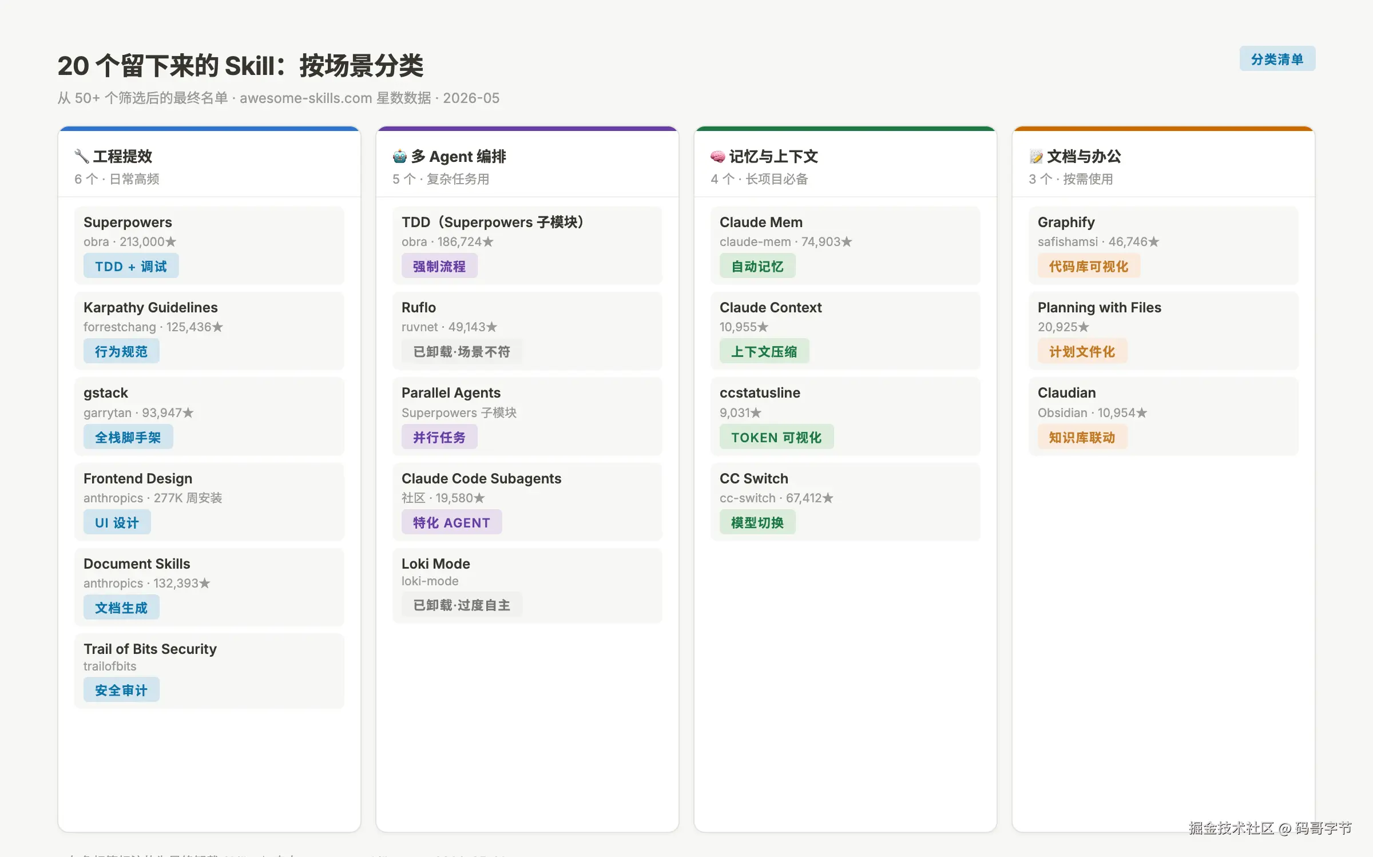This screenshot has width=1373, height=857.
Task: Click the obra · 213,000★ star count
Action: 130,241
